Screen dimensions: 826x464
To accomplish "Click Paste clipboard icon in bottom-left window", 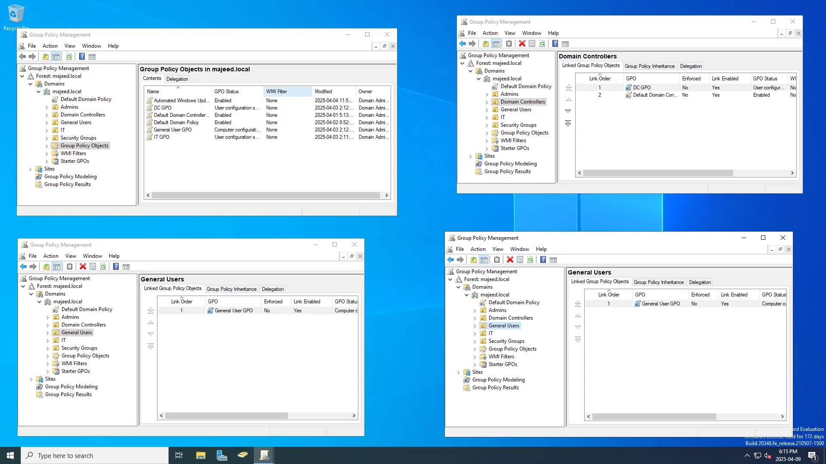I will 70,267.
